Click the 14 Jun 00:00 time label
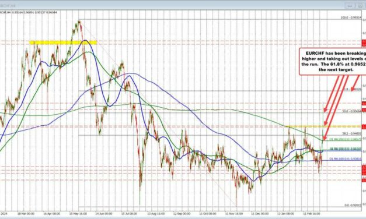The image size is (366, 219). click(104, 213)
